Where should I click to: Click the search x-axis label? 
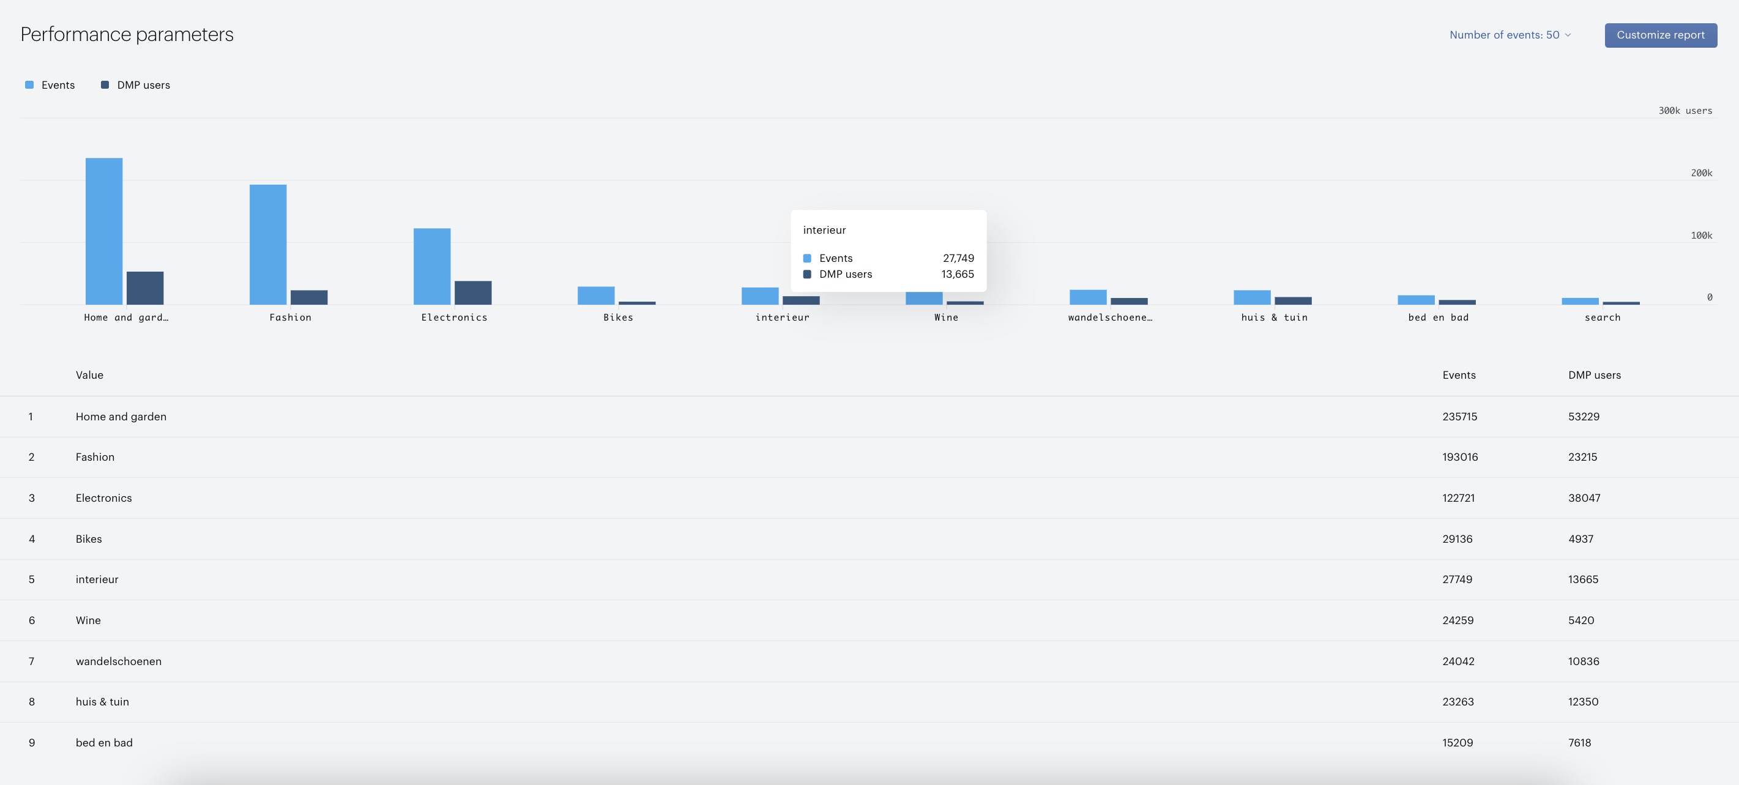point(1602,318)
